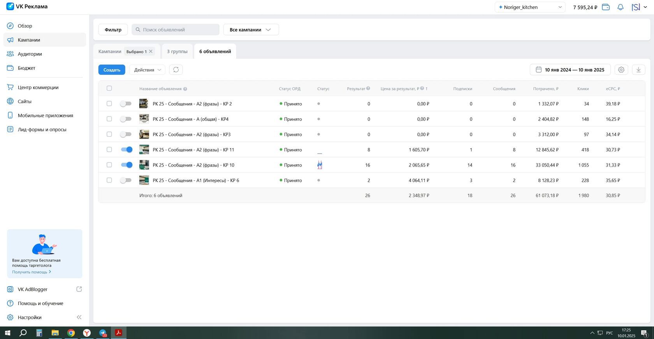Open VK AdBlogger external link icon
This screenshot has width=654, height=339.
79,289
